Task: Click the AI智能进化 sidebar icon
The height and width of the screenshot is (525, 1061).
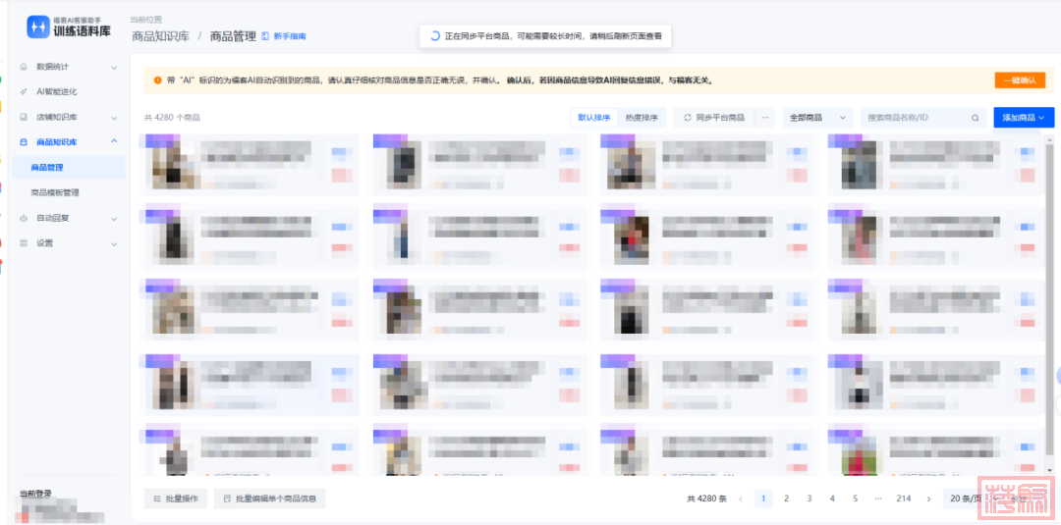Action: tap(25, 91)
